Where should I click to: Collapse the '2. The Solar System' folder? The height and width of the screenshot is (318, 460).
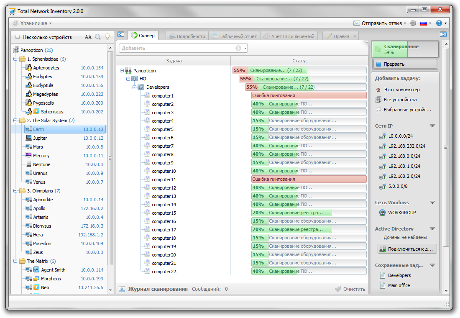tap(15, 121)
